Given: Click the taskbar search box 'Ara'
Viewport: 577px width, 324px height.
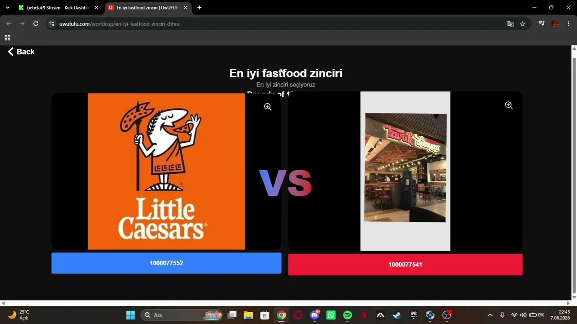Looking at the screenshot, I should 181,315.
